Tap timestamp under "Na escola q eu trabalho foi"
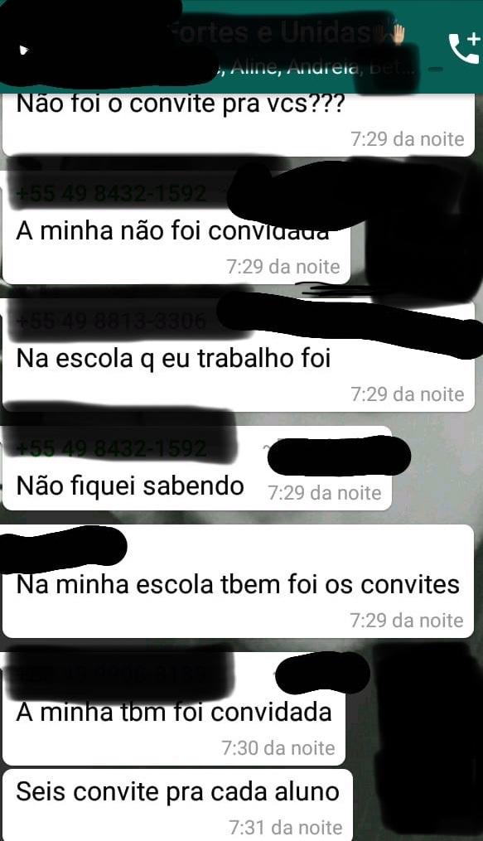The width and height of the screenshot is (483, 841). pyautogui.click(x=408, y=394)
